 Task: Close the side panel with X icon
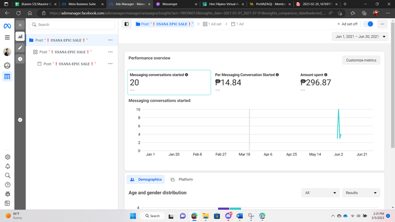[20, 25]
